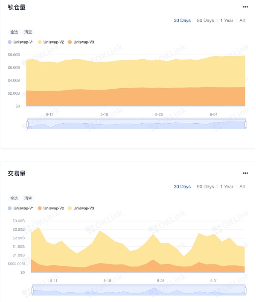Click left handle of 锁仓量 range slider
This screenshot has width=256, height=302.
tap(27, 124)
